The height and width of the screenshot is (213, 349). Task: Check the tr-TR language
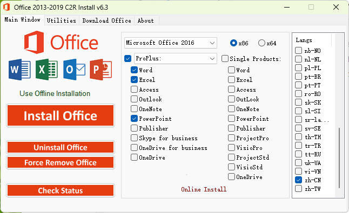(x=298, y=146)
